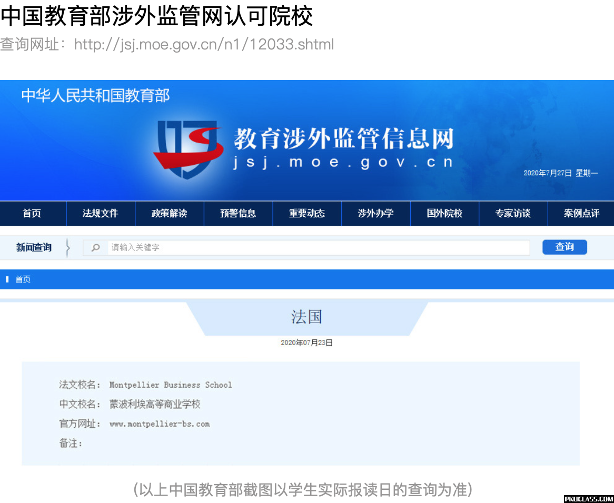Open the 重要动态 menu item
The width and height of the screenshot is (614, 503).
click(307, 214)
